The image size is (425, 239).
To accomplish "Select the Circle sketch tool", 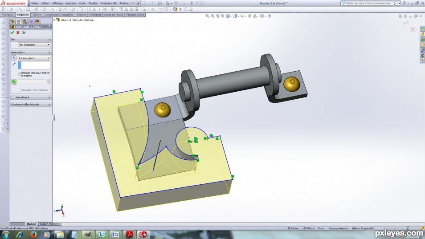I will tap(44, 9).
